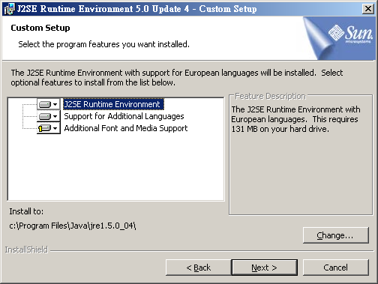Select the Additional Font and Media Support feature

(x=126, y=128)
